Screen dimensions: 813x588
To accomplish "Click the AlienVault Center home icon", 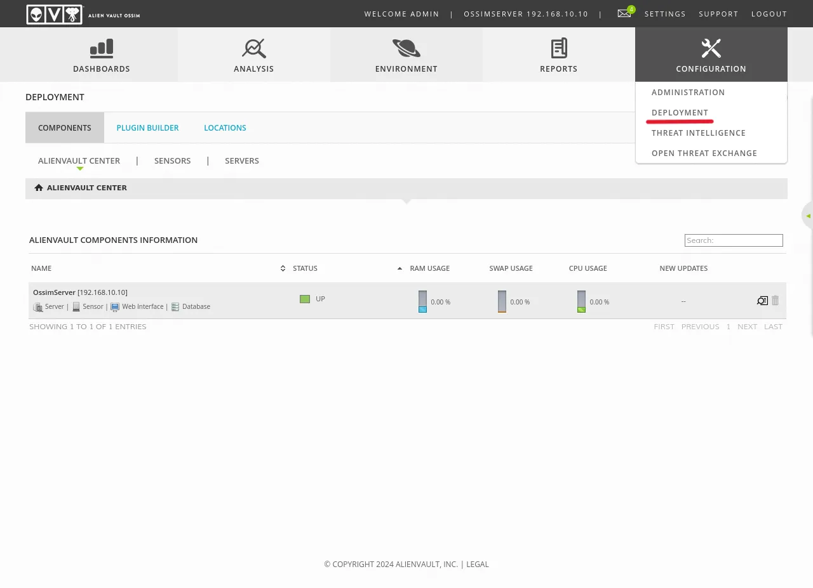I will (39, 188).
